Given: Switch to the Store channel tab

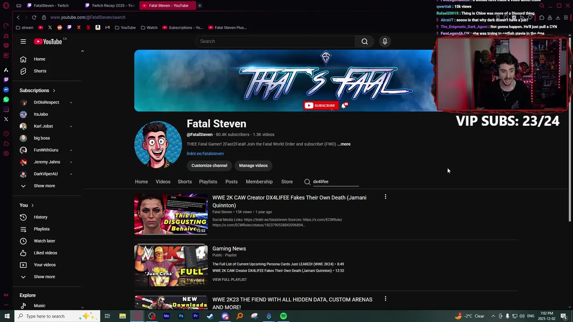Looking at the screenshot, I should tap(287, 182).
